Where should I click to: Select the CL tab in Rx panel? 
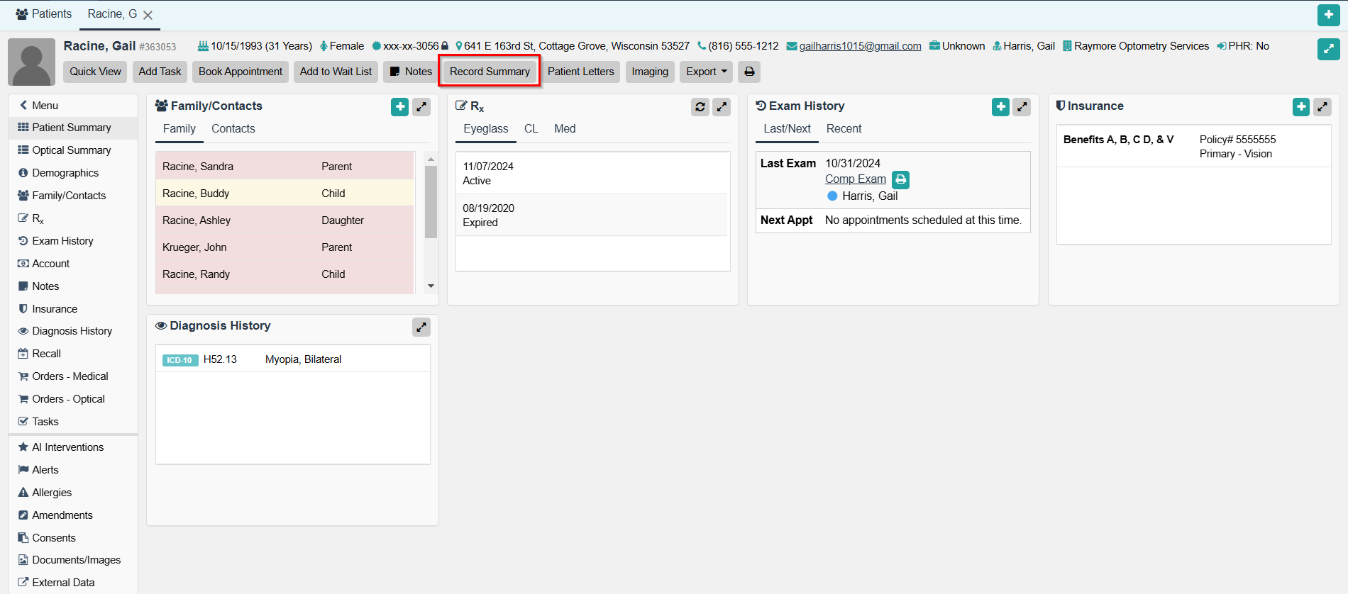click(531, 129)
